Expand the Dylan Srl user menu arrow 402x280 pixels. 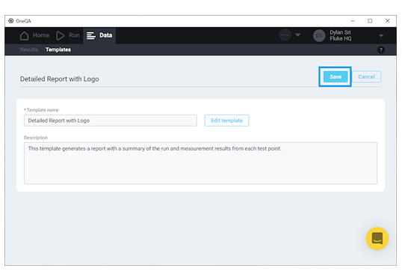(x=381, y=36)
